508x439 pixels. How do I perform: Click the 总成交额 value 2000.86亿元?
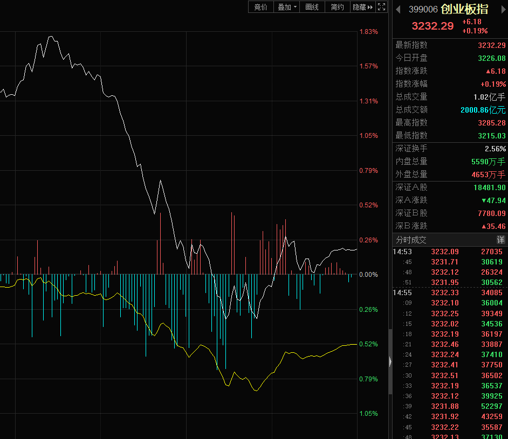coord(483,110)
